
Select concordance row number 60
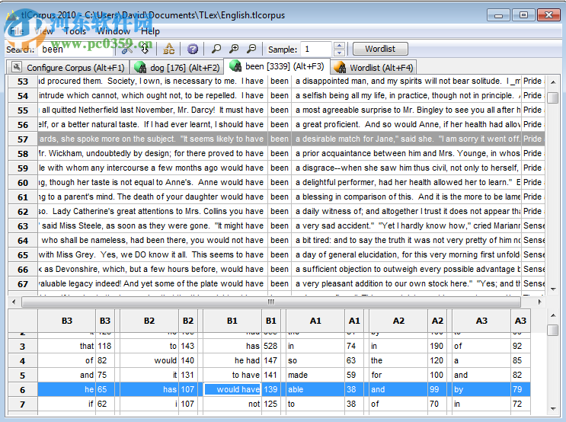23,183
